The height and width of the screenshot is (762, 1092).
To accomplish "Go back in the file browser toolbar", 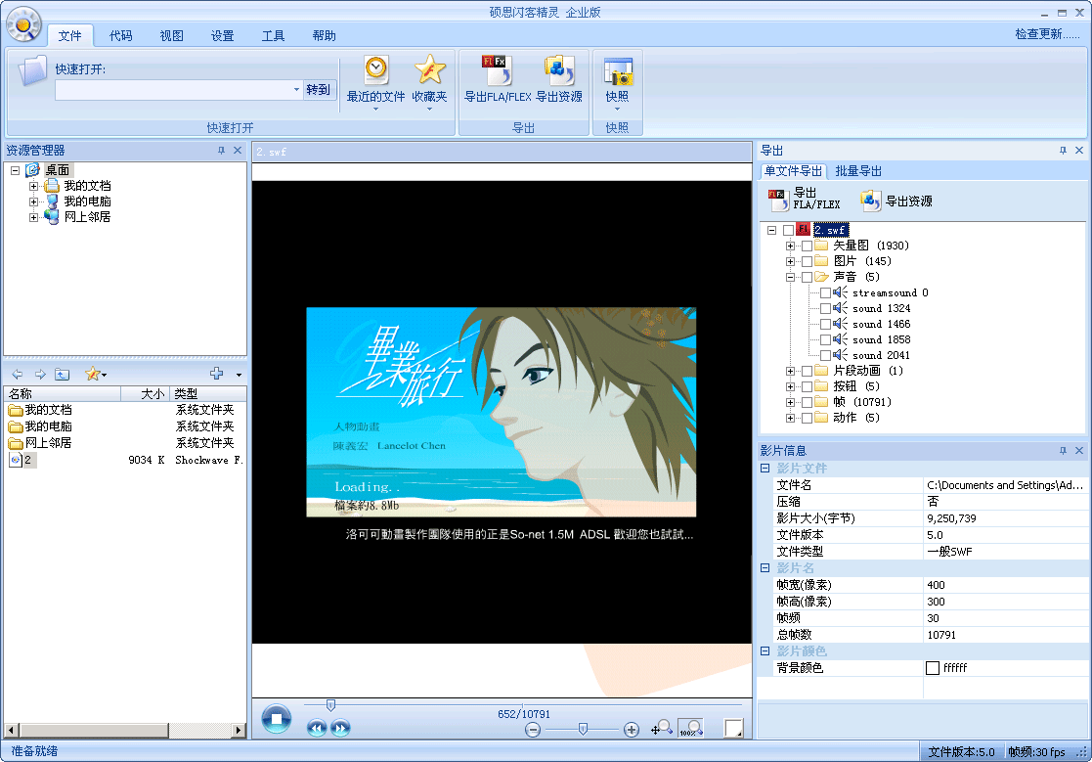I will (x=18, y=374).
